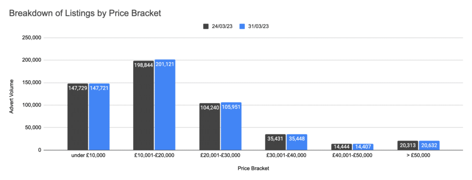Click the dark grey 24/03/23 legend swatch
472x180 pixels.
click(206, 26)
